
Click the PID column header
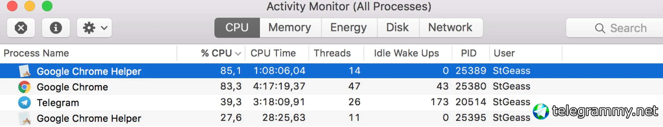(469, 53)
